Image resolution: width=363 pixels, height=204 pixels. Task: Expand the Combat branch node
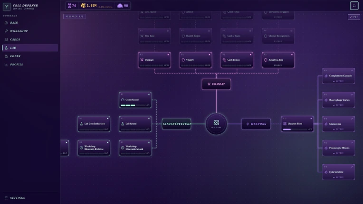[x=216, y=84]
